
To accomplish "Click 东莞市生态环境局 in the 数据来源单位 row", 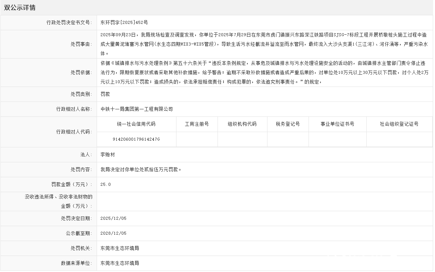I will [120, 263].
